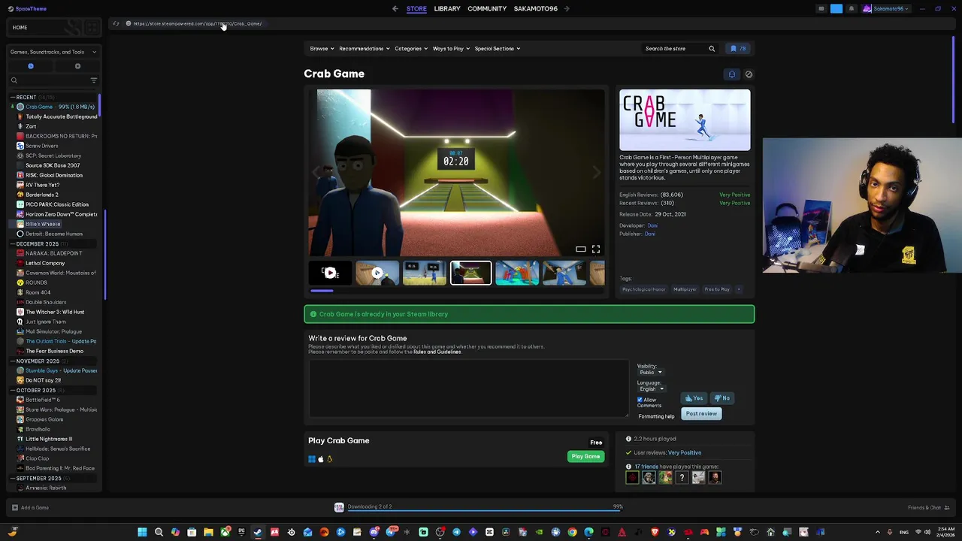
Task: Open the notifications bell in the title bar
Action: coord(852,9)
